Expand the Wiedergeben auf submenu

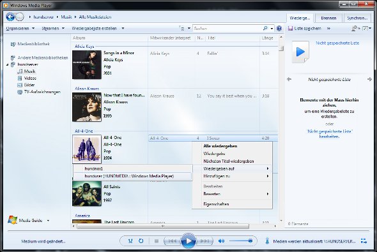tap(232, 168)
